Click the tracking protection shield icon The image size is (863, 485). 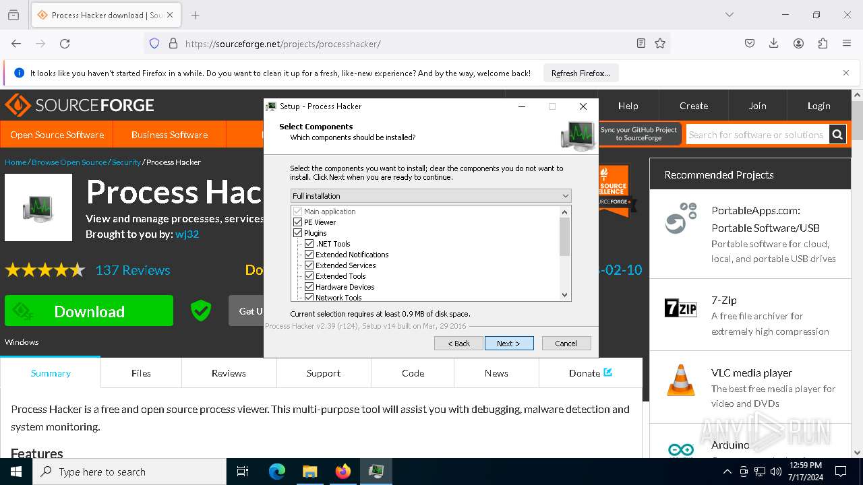click(x=154, y=43)
